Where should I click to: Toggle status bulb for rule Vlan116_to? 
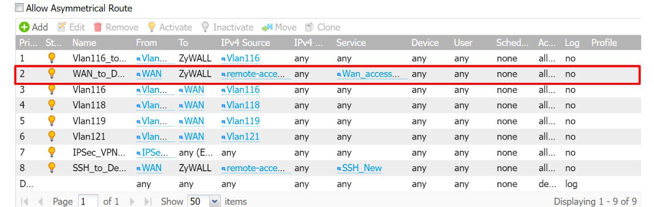pyautogui.click(x=51, y=58)
